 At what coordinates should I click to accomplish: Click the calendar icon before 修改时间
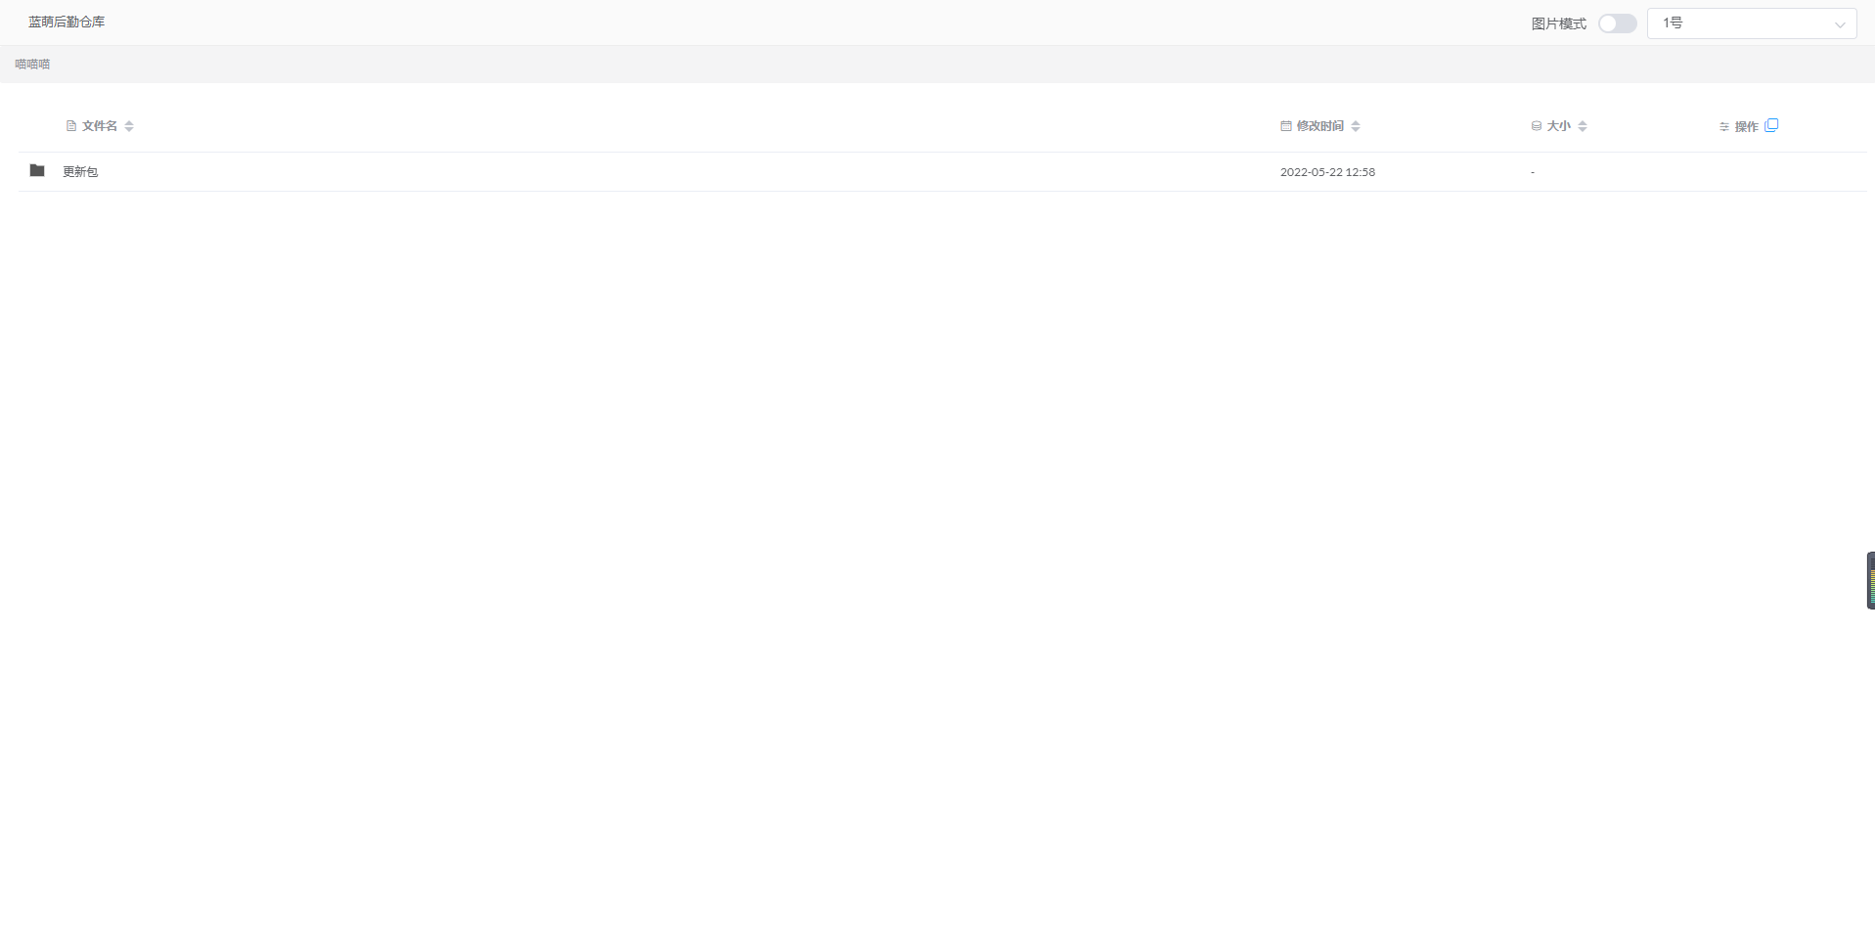tap(1286, 126)
